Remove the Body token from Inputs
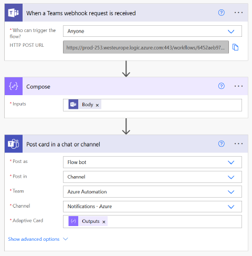 [97, 105]
